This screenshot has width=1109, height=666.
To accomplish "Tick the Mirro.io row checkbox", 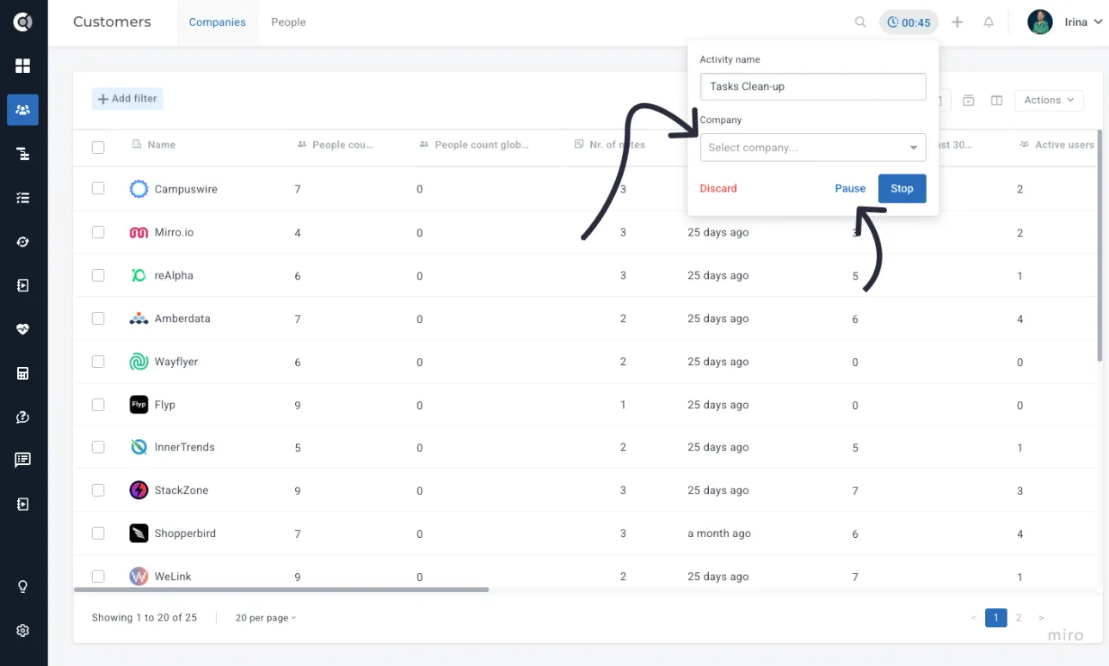I will 98,232.
